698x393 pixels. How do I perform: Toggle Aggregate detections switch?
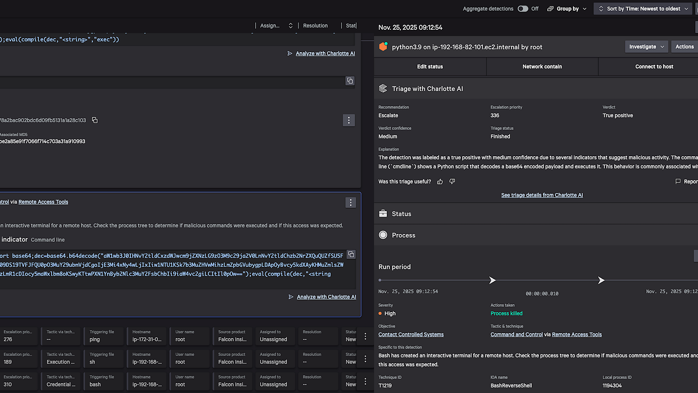(x=522, y=9)
